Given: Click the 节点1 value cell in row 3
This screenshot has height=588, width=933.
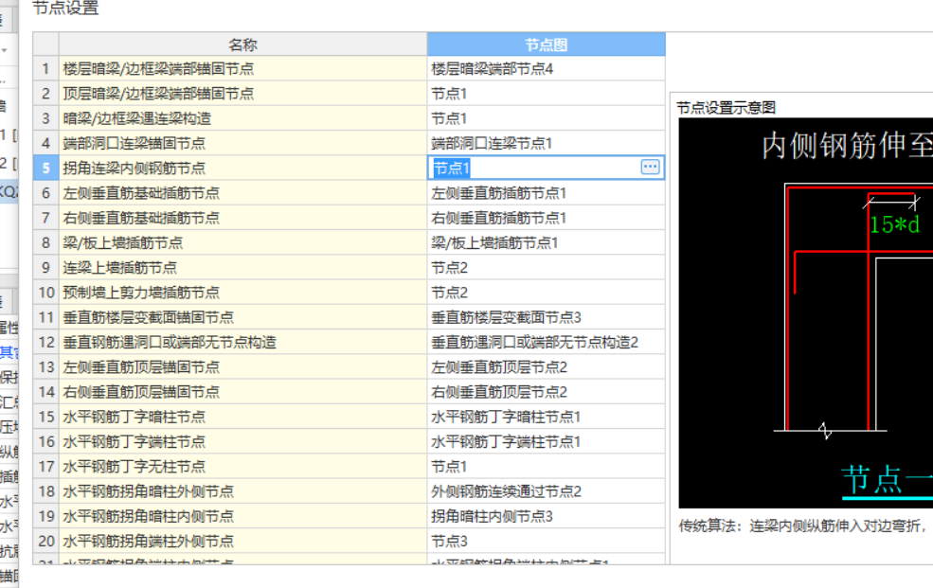Looking at the screenshot, I should click(x=546, y=118).
